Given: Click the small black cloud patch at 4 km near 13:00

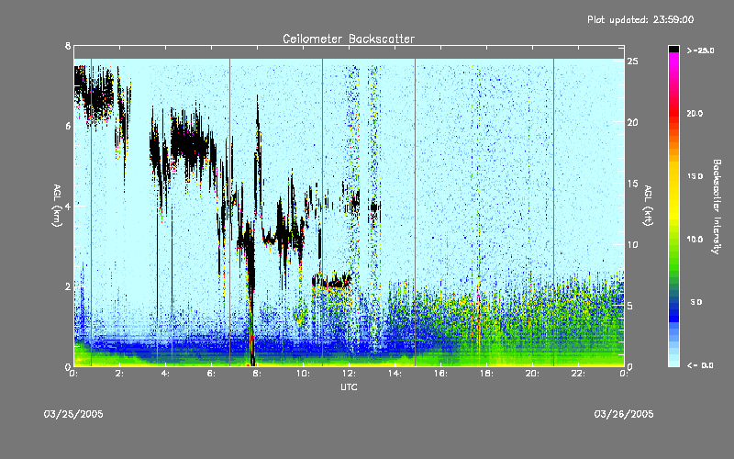Looking at the screenshot, I should pos(374,207).
